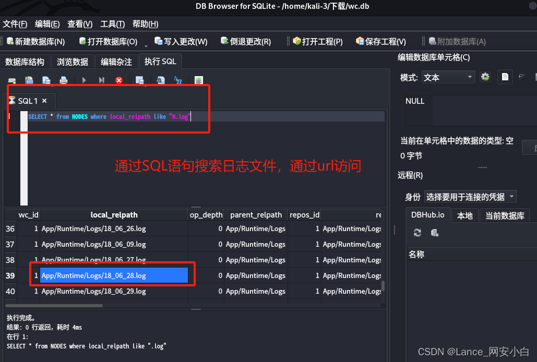Open the 工具 menu
The height and width of the screenshot is (362, 537).
click(x=113, y=24)
